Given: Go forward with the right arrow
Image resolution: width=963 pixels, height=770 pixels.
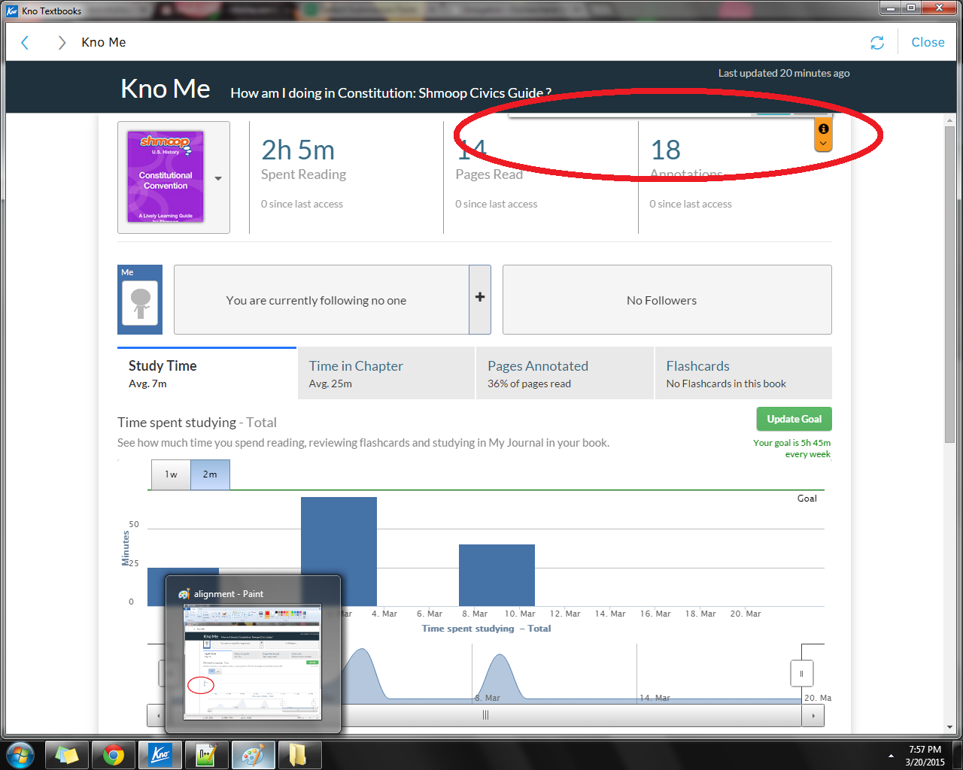Looking at the screenshot, I should pyautogui.click(x=62, y=43).
